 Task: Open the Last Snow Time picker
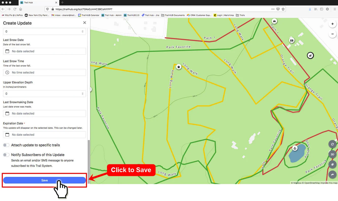pos(44,72)
